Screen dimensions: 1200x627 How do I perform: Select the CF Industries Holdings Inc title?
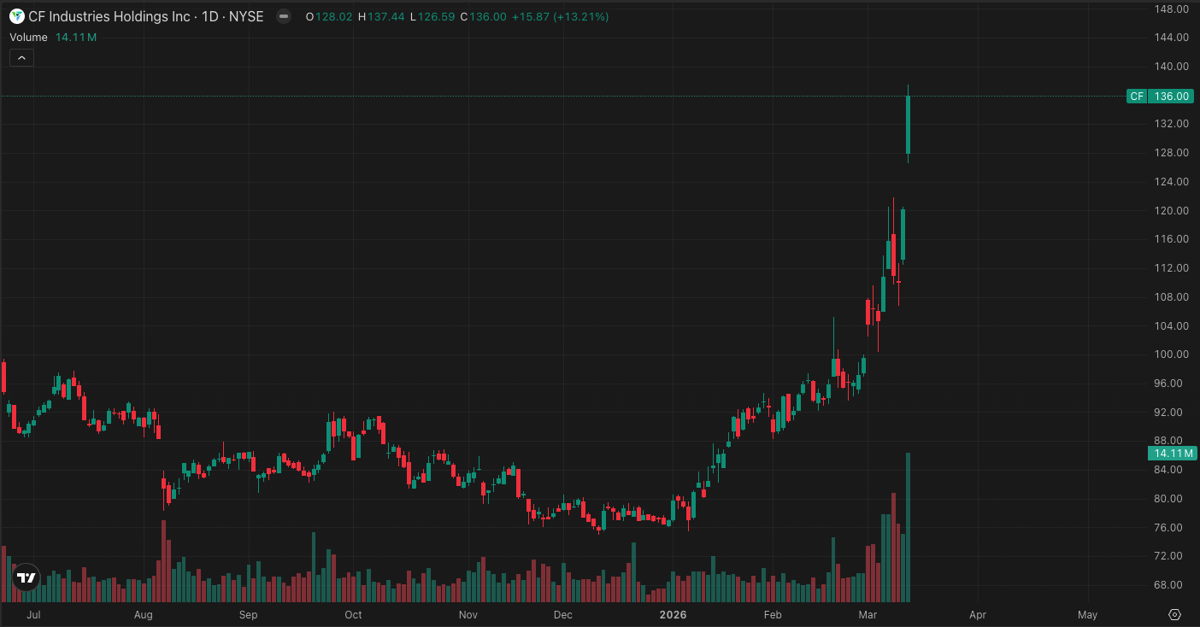pos(109,16)
